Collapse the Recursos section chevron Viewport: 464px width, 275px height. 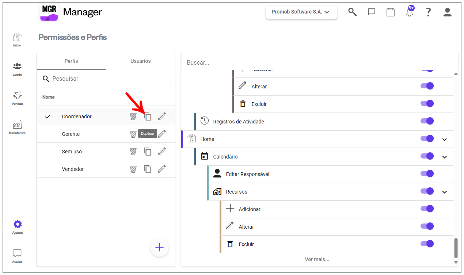pos(445,192)
